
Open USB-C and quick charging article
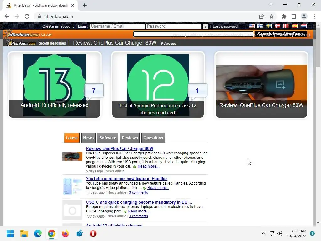pyautogui.click(x=139, y=202)
